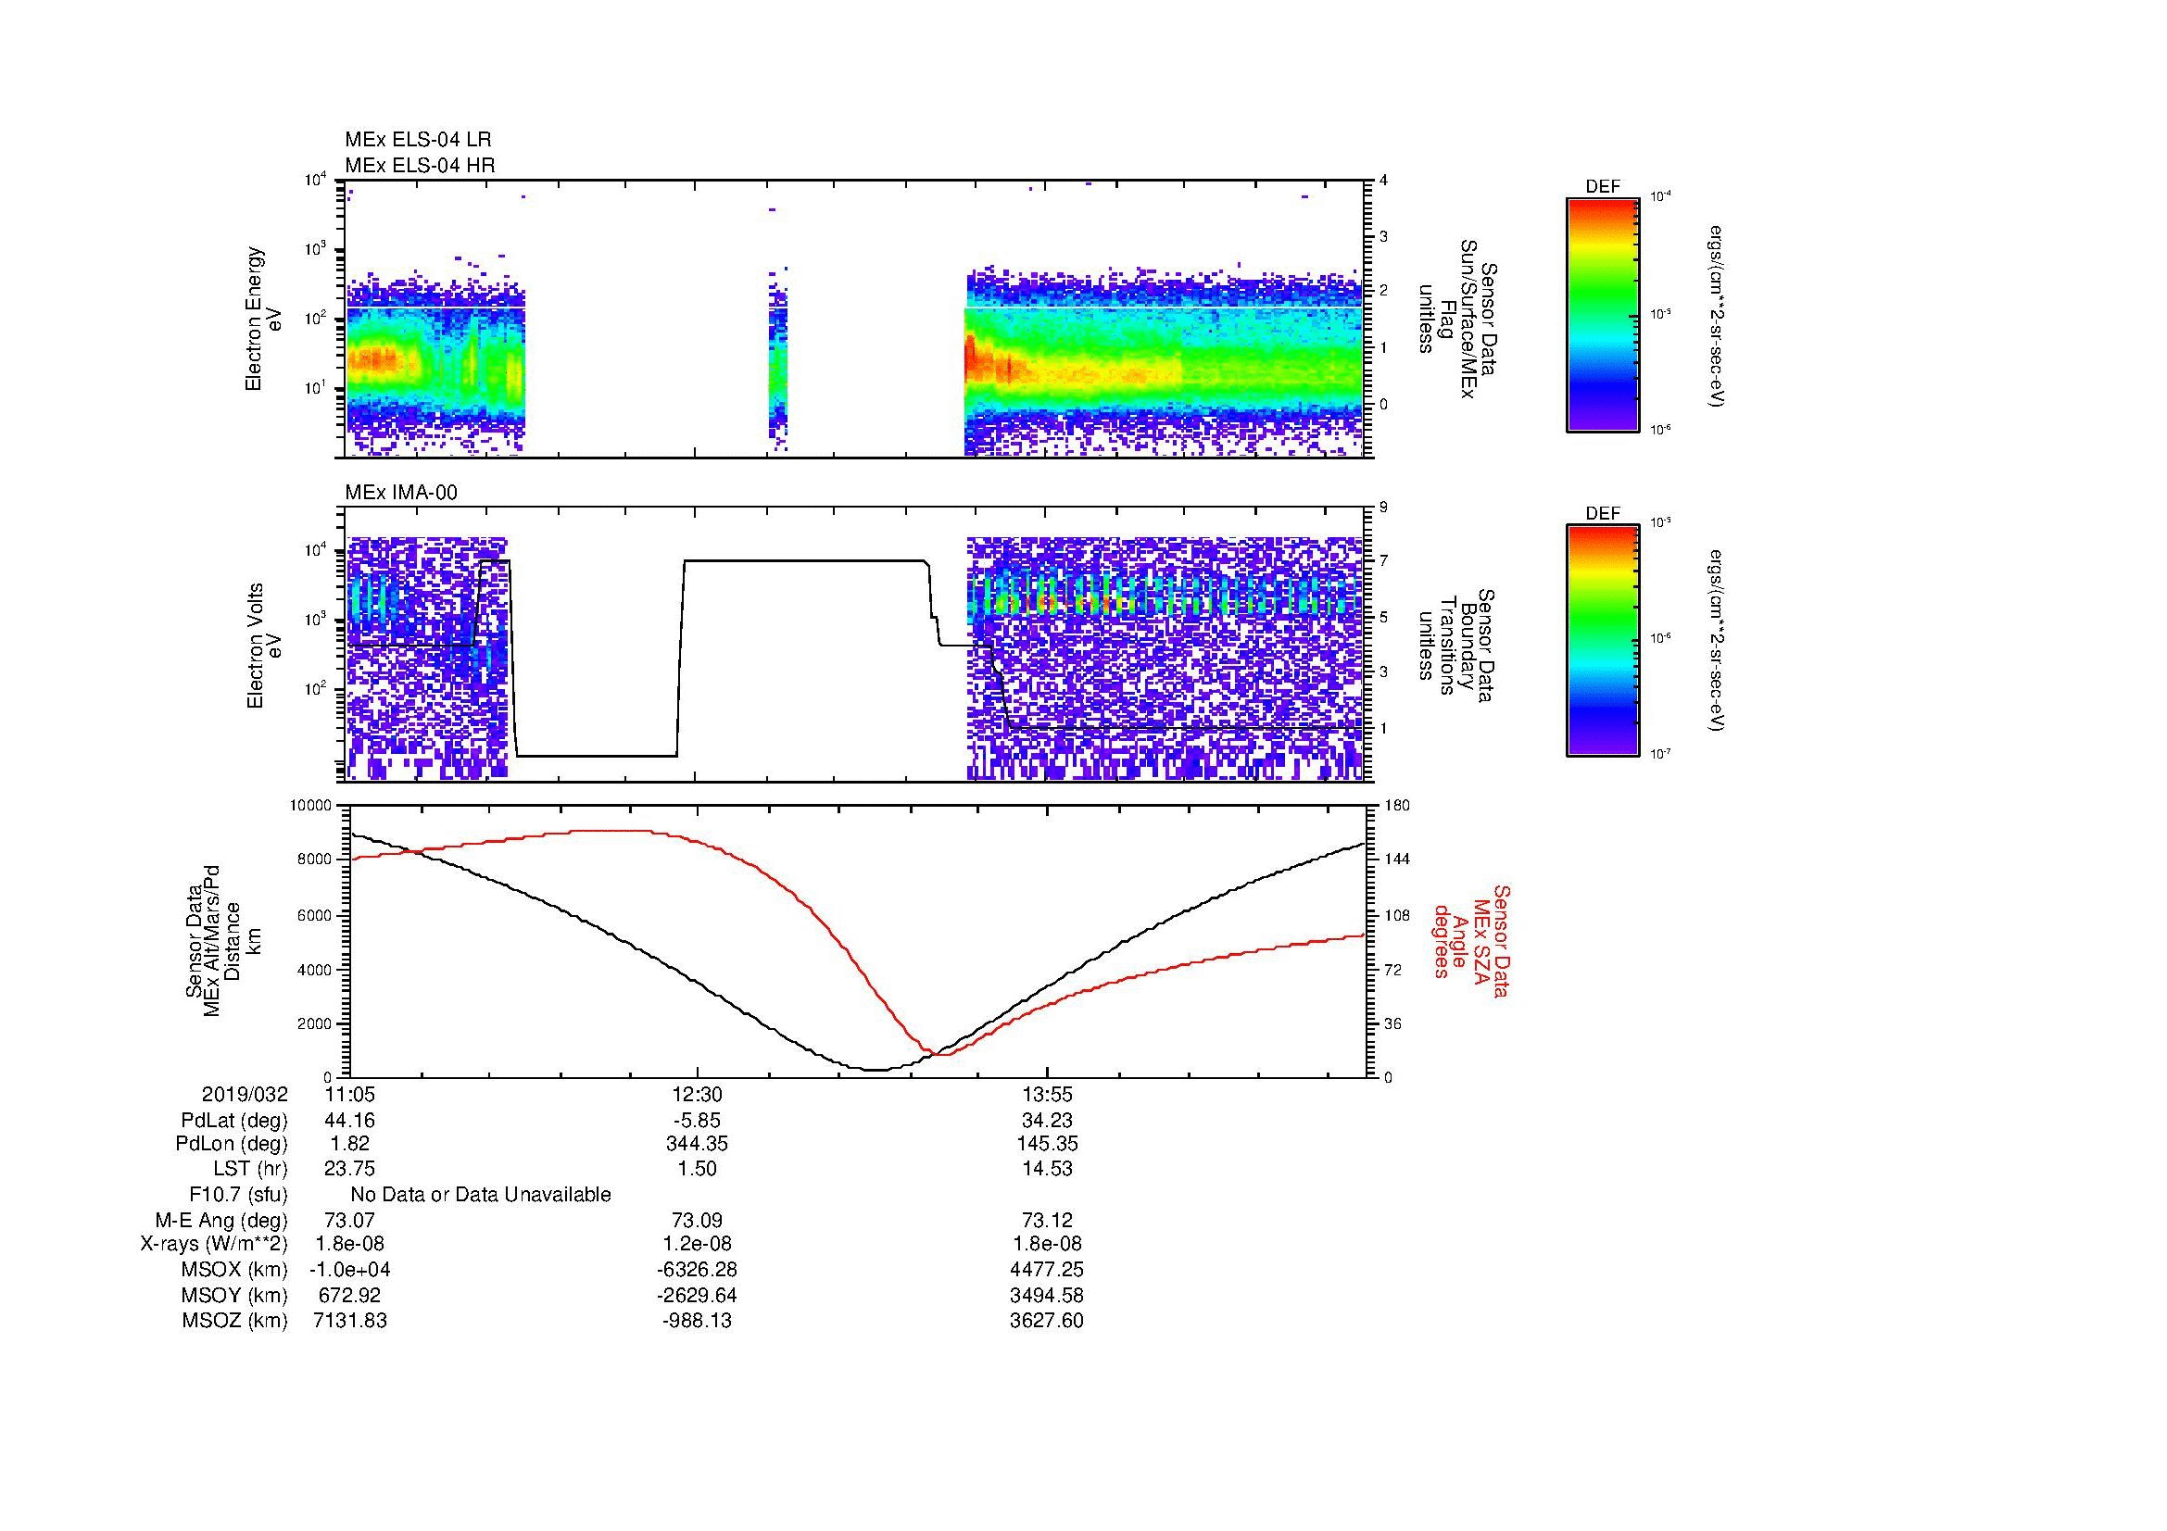The image size is (2167, 1531).
Task: Click the 'F10.7 (sfu)' row label
Action: [239, 1195]
